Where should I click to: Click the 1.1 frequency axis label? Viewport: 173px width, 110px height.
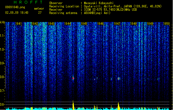point(2,36)
